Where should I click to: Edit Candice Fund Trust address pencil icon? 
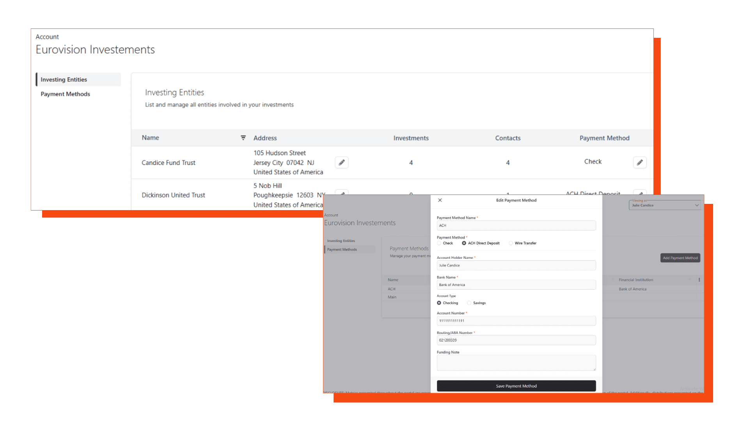click(341, 163)
